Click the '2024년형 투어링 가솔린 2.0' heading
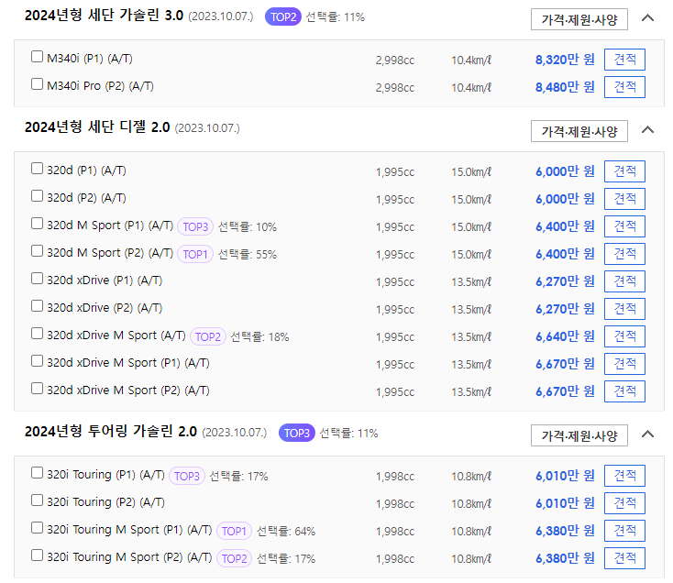Screen dimensions: 673x583 (x=111, y=431)
